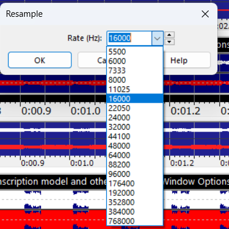The image size is (229, 229).
Task: Pick the 352800 sample rate
Action: (135, 202)
